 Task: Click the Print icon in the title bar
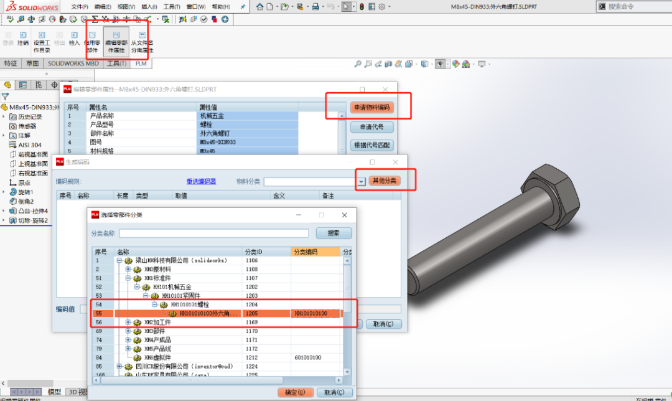coord(315,6)
